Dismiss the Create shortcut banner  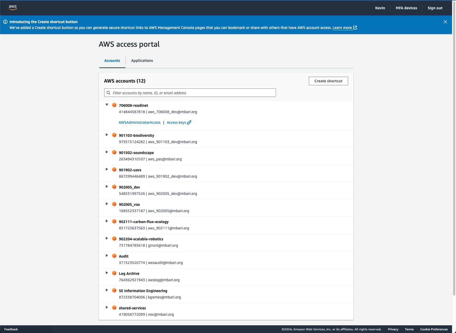click(445, 22)
